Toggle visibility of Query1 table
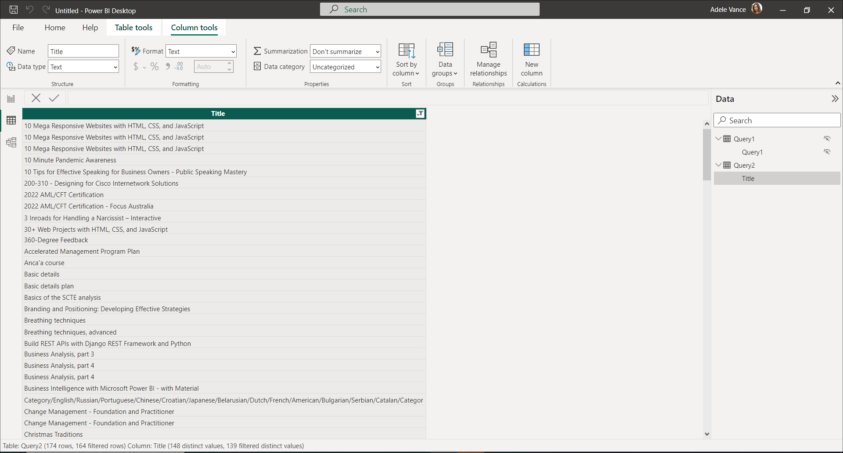 tap(827, 139)
